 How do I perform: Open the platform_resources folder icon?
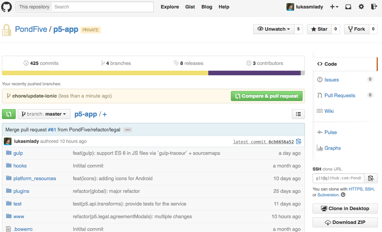9,178
